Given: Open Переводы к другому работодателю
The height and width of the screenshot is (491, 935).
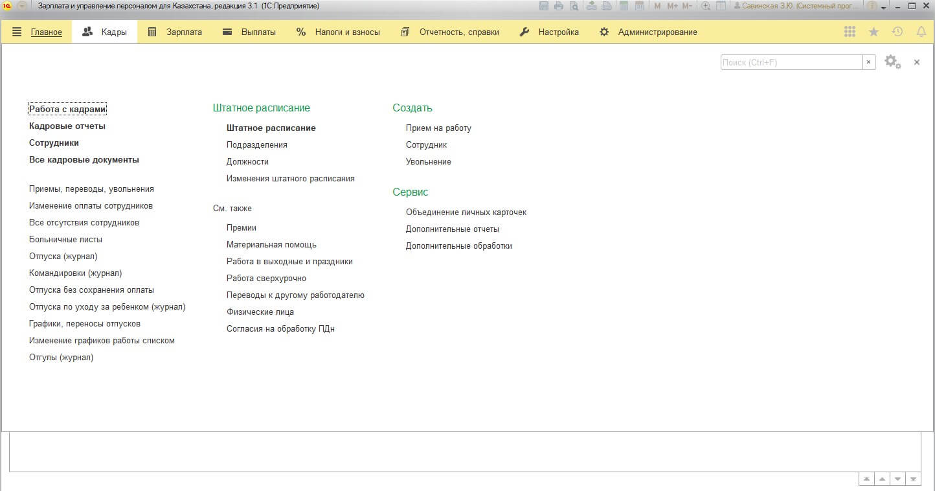Looking at the screenshot, I should 295,295.
